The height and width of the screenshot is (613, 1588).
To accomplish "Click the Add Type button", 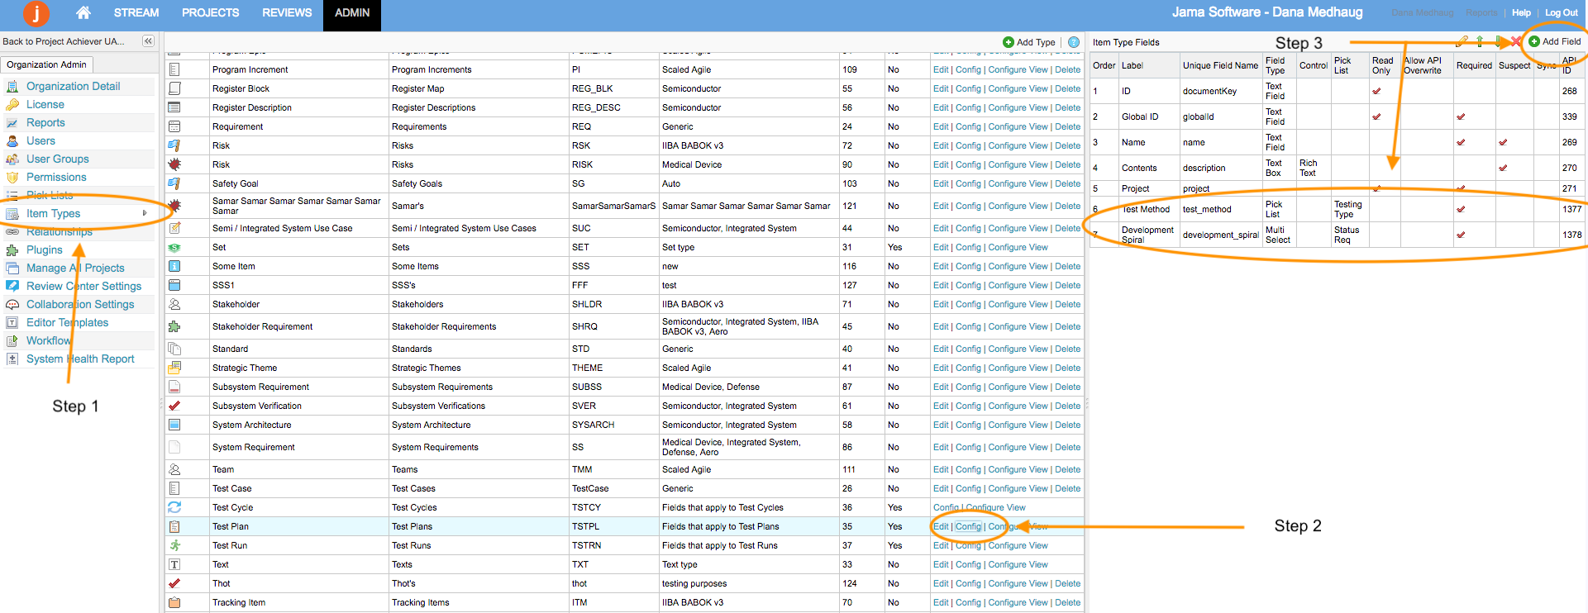I will pos(1029,42).
